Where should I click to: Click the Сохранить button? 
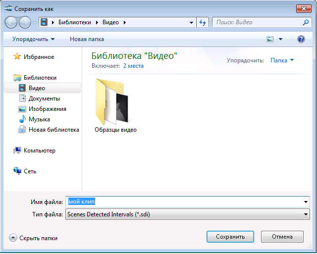tap(230, 237)
